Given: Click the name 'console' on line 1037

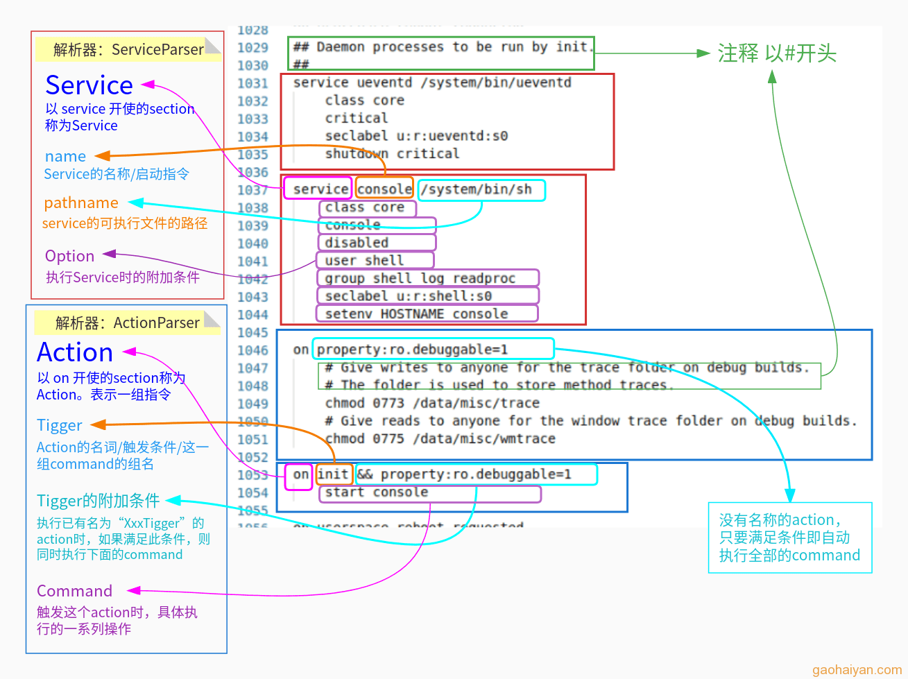Looking at the screenshot, I should (384, 189).
